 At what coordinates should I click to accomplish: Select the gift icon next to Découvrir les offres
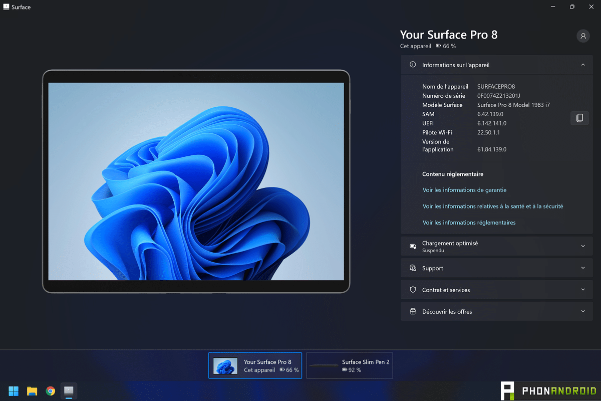click(412, 311)
